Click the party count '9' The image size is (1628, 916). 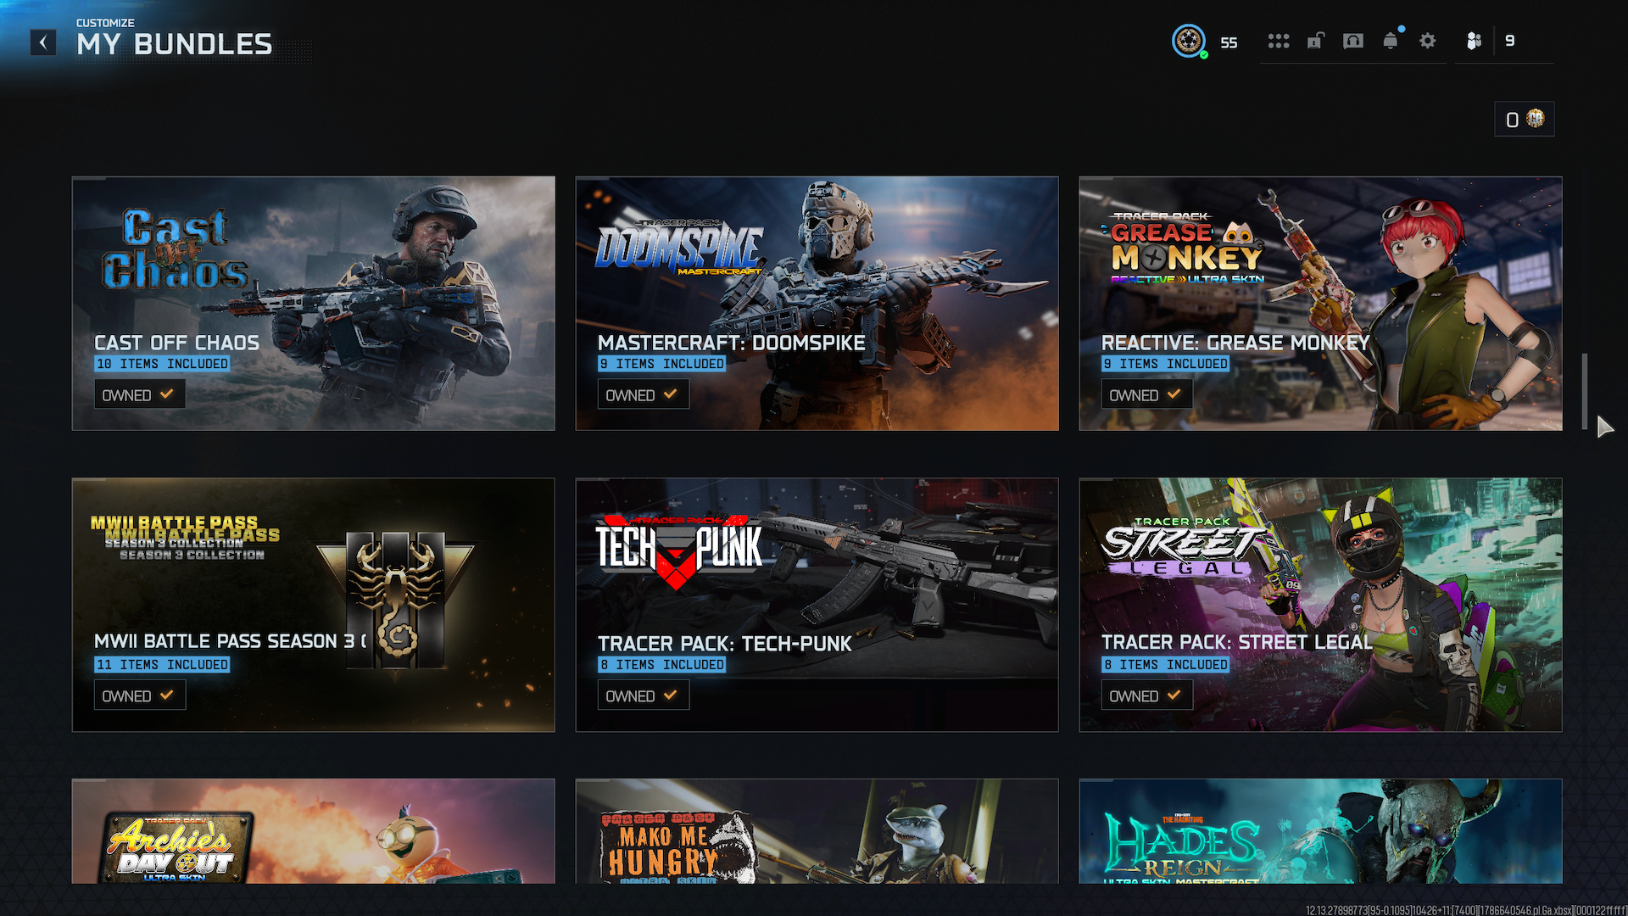[1509, 41]
